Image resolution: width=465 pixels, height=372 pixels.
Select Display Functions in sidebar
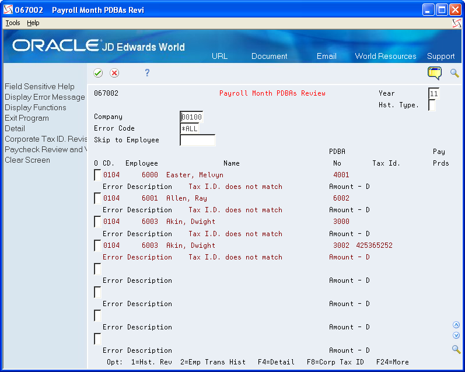click(35, 108)
